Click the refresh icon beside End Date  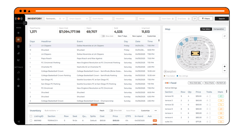pyautogui.click(x=195, y=18)
